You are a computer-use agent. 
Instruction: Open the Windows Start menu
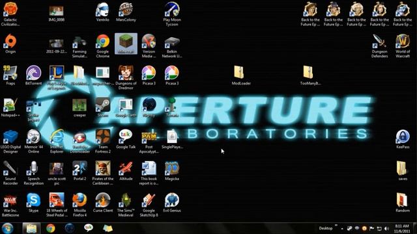pyautogui.click(x=7, y=228)
